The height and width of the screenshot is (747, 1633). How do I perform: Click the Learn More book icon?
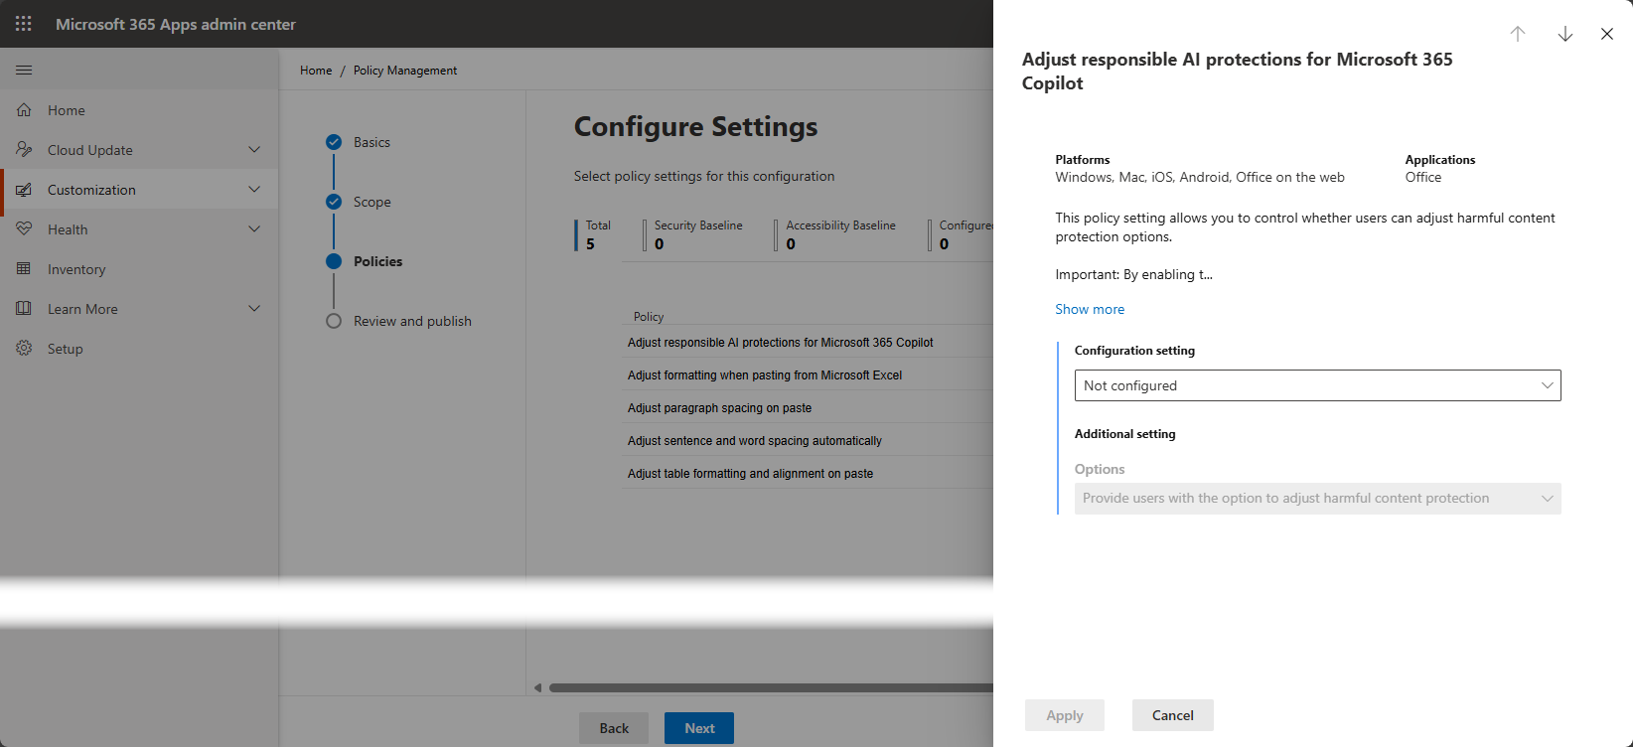[24, 309]
